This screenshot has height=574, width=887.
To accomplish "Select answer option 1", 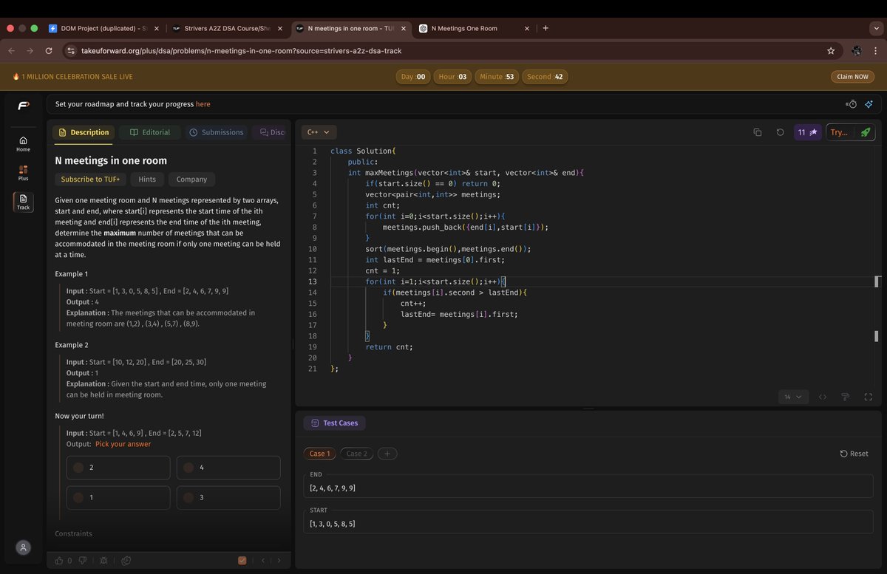I will point(118,498).
